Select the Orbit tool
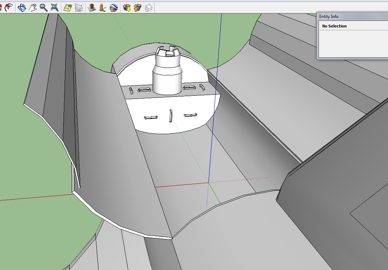Screen dimensions: 388x270 coord(22,8)
